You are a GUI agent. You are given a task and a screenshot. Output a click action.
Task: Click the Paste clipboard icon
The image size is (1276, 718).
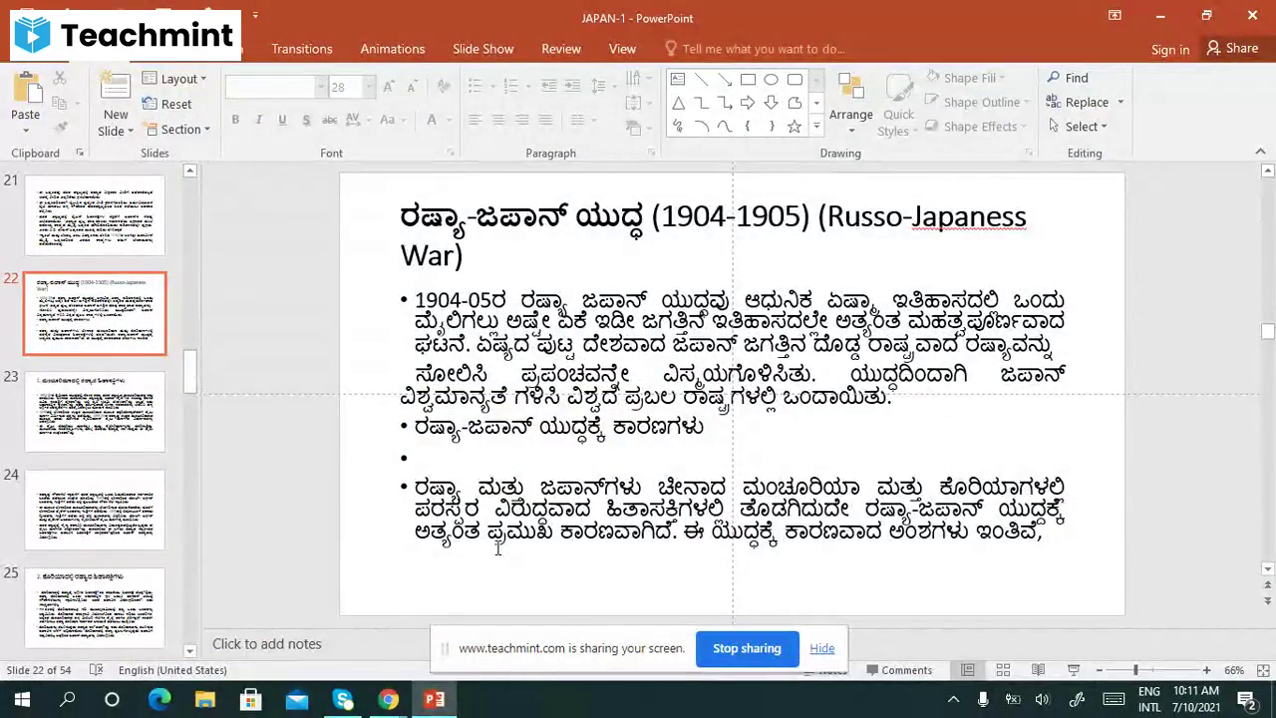point(26,89)
